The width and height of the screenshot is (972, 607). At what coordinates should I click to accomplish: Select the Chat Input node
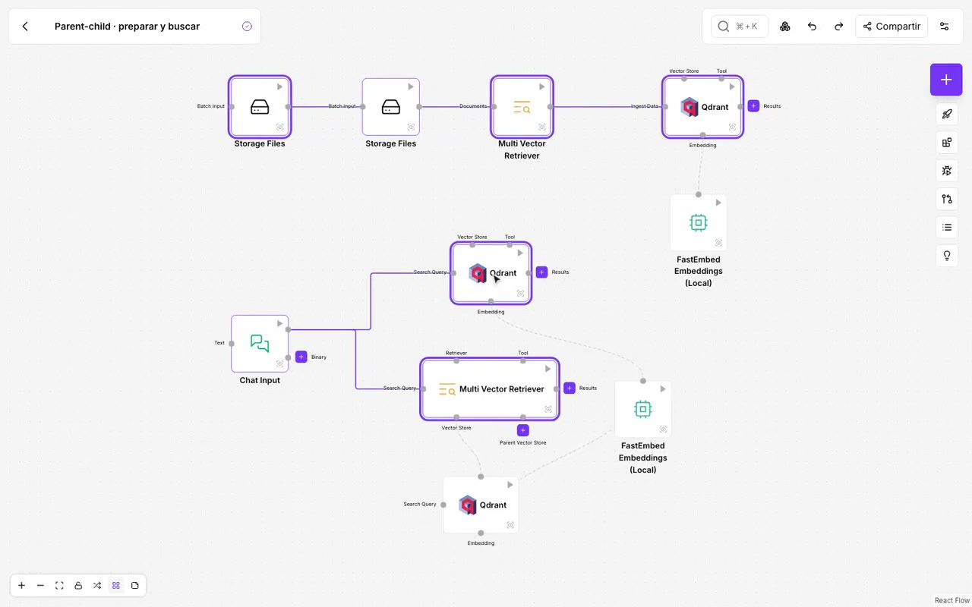[x=260, y=344]
